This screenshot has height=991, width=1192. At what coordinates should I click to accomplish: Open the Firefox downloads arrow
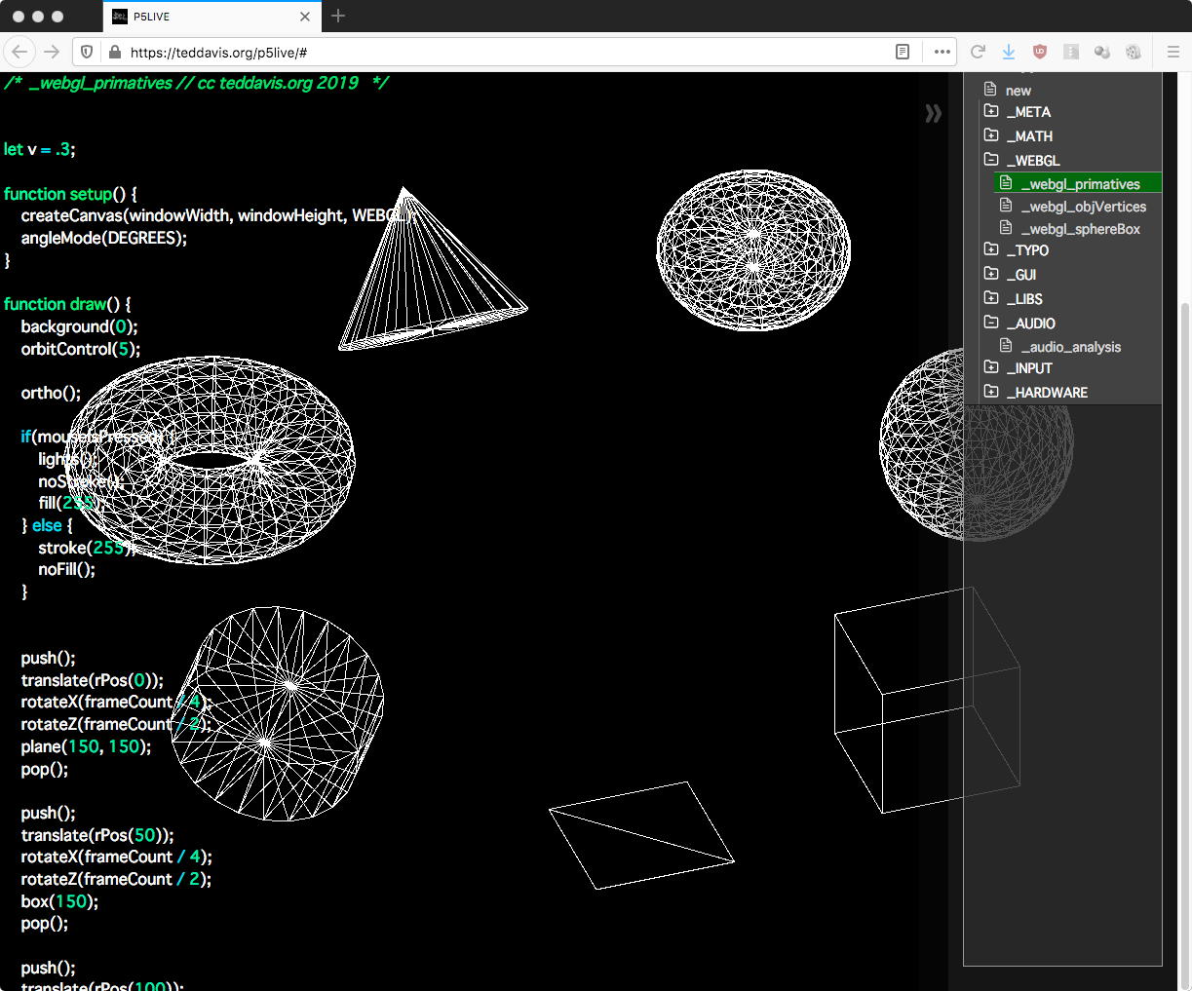1009,52
